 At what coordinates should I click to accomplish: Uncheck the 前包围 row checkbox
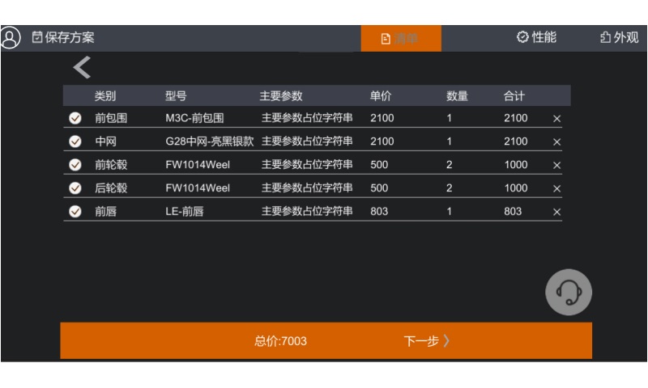[x=75, y=118]
